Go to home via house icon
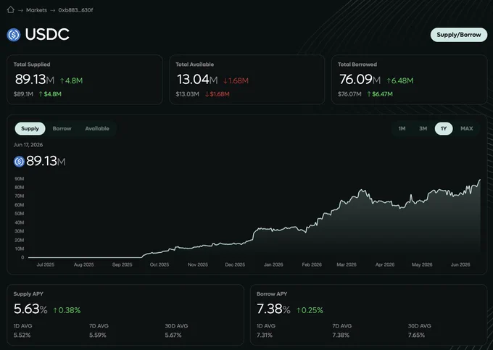 tap(11, 9)
